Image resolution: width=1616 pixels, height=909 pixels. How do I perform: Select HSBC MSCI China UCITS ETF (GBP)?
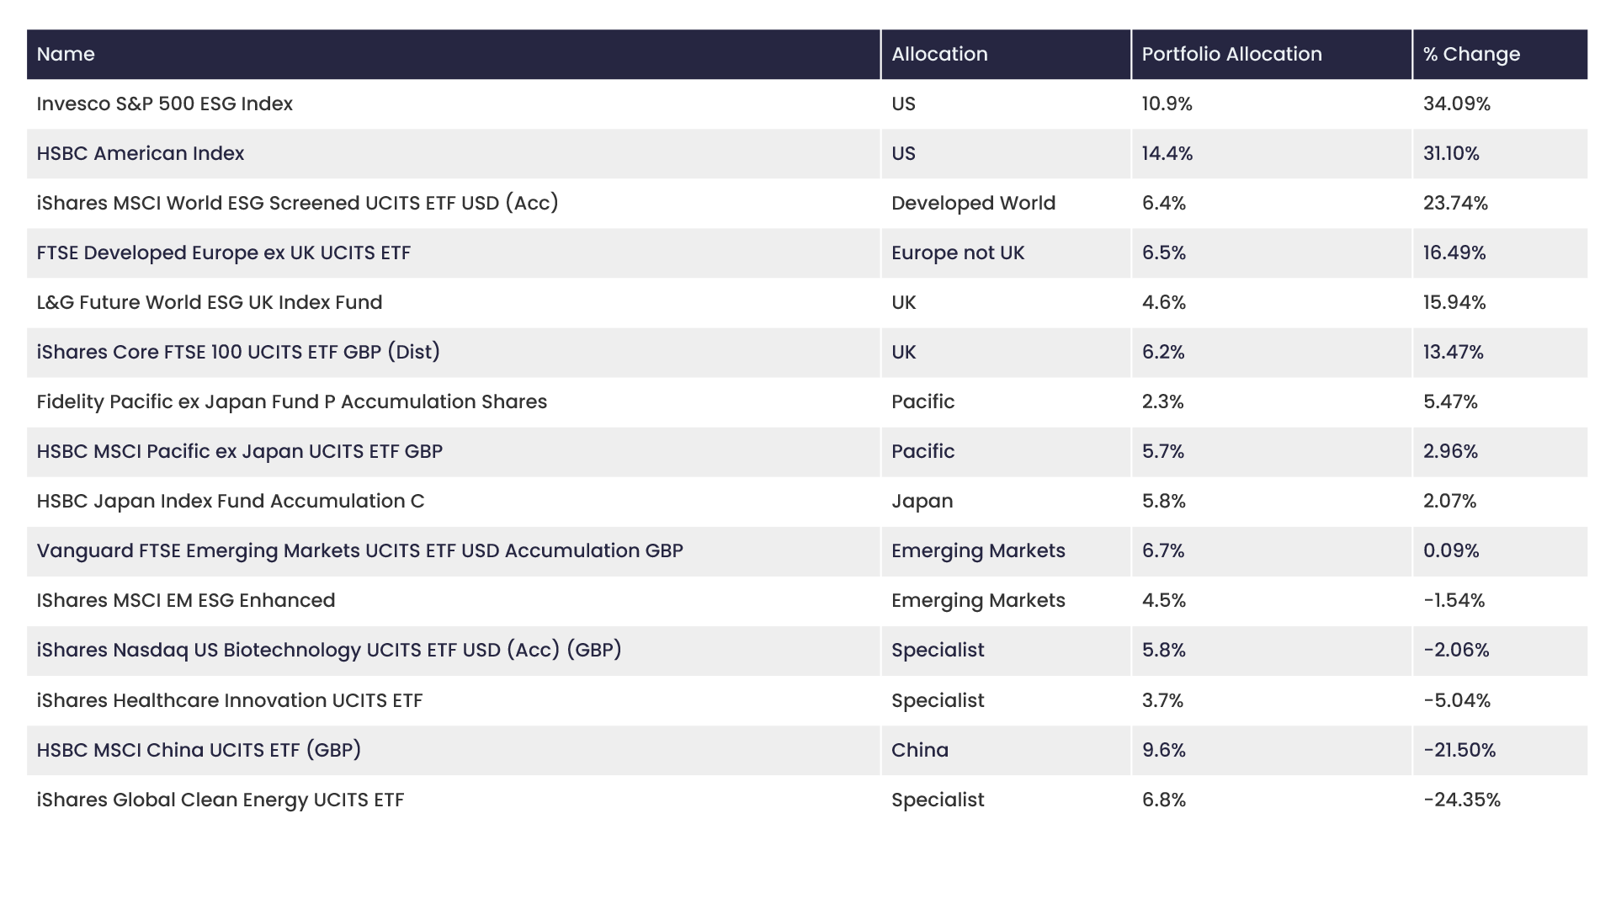(199, 751)
